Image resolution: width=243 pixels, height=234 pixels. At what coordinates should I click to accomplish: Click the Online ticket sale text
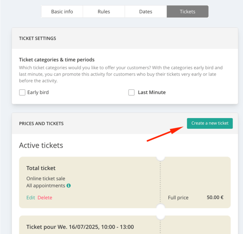(x=46, y=179)
